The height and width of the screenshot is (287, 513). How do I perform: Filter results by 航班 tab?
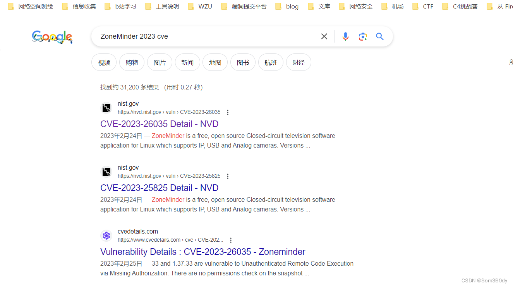(x=271, y=62)
